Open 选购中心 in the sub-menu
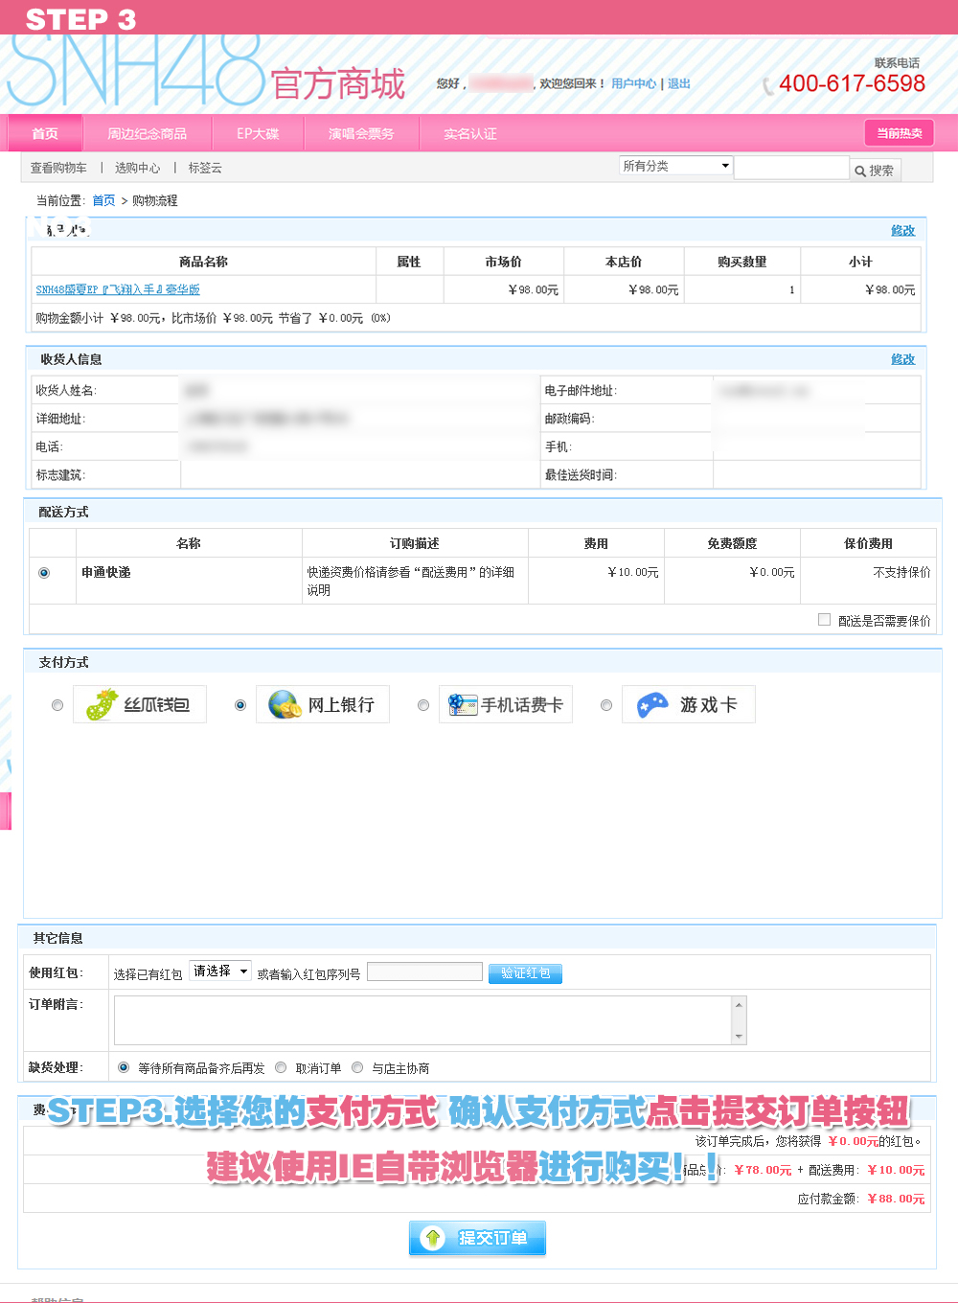This screenshot has height=1303, width=958. pos(138,168)
